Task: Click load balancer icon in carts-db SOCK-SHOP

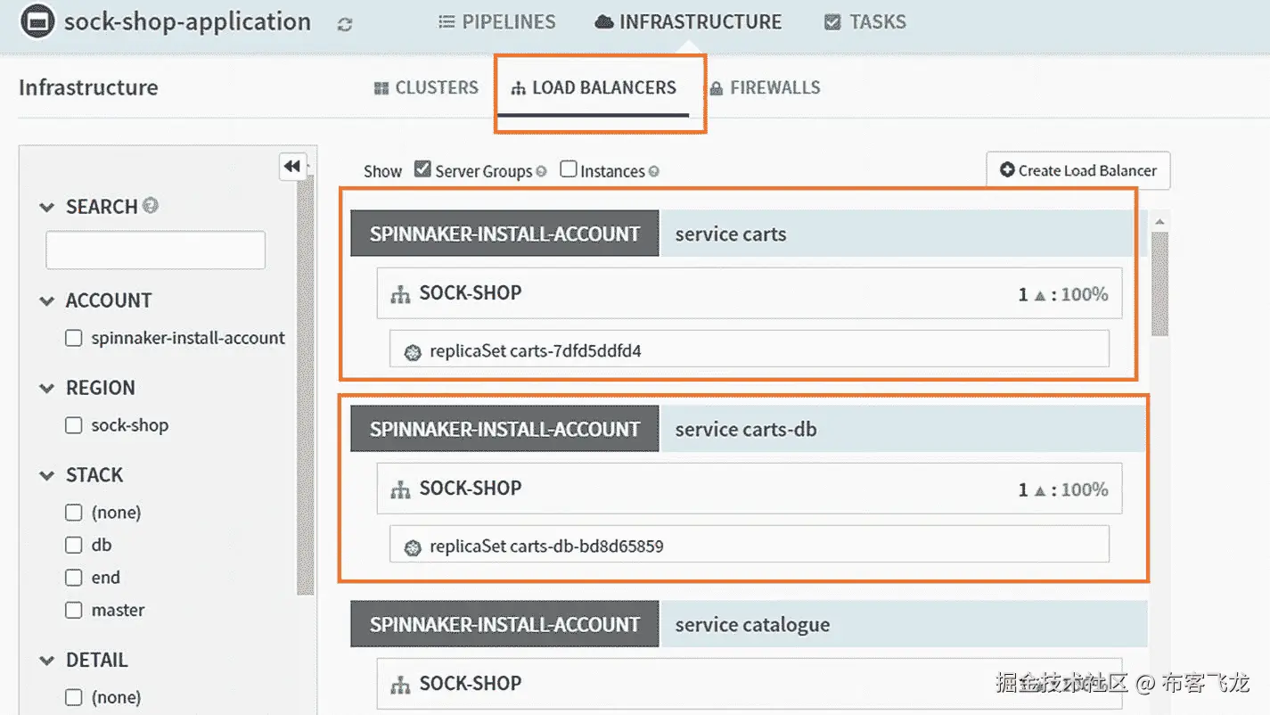Action: [400, 489]
